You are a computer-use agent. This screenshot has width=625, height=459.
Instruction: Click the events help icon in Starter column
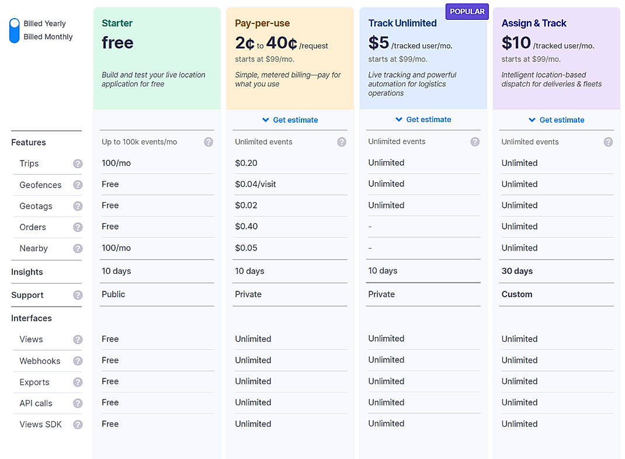pos(209,141)
